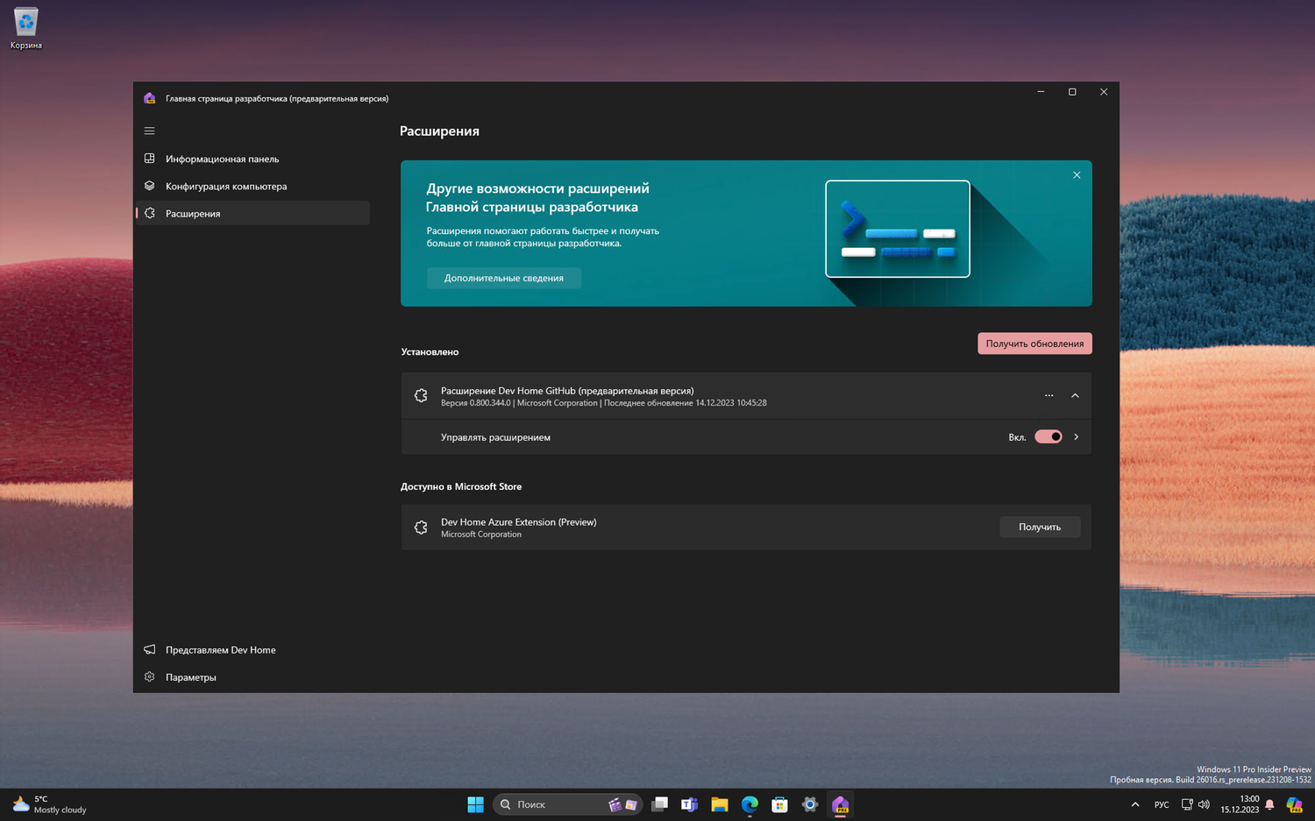This screenshot has height=821, width=1315.
Task: Dismiss the teal extensions banner
Action: point(1077,175)
